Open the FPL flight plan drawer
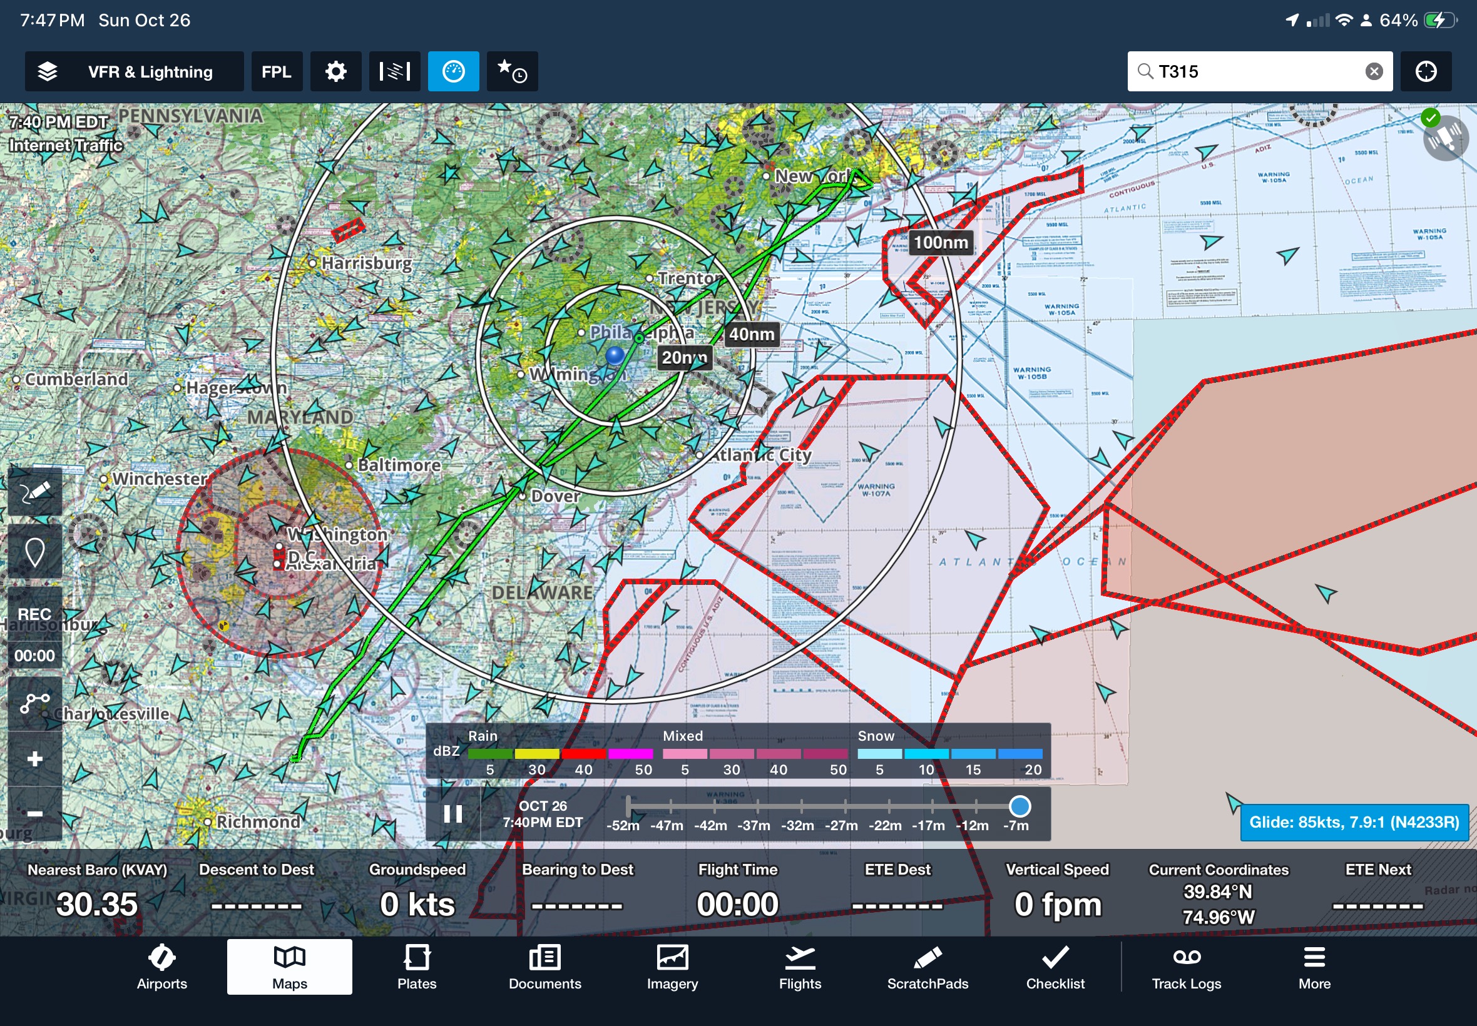 pyautogui.click(x=277, y=71)
